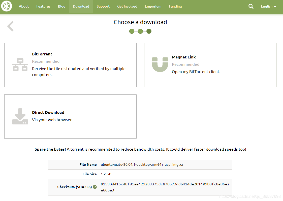Click 'Recommended' under Magnet Link
The width and height of the screenshot is (283, 201).
[x=185, y=64]
